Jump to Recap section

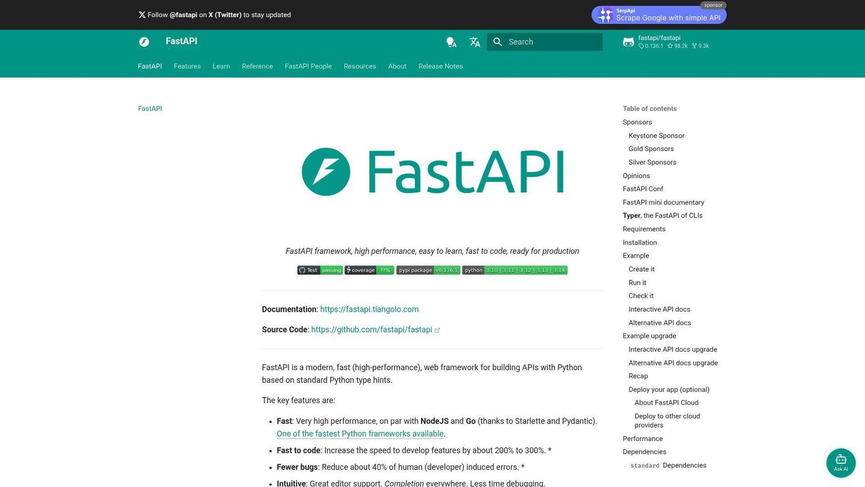[638, 376]
